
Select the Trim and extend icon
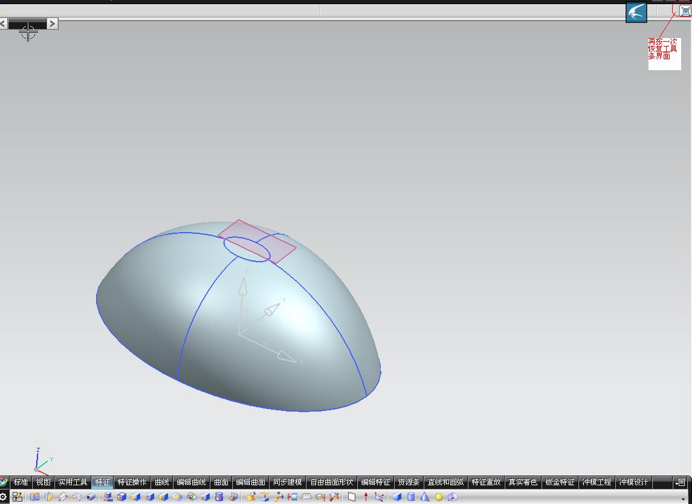[320, 497]
